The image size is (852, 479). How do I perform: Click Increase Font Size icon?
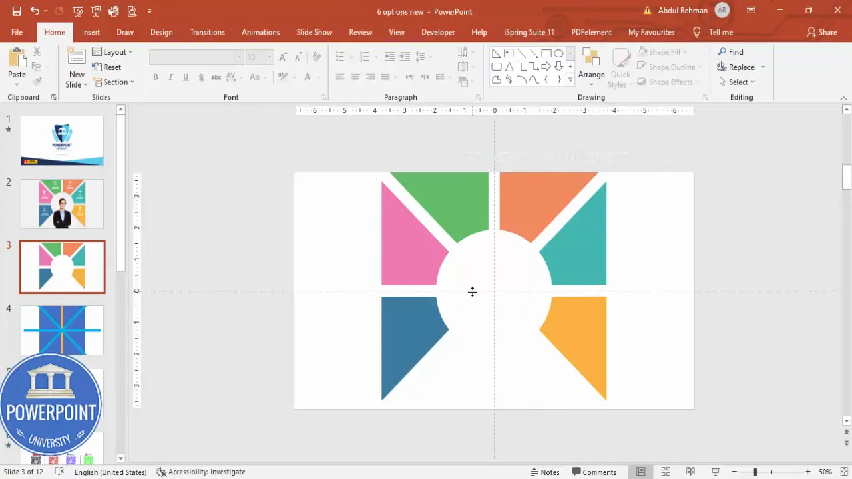click(x=283, y=57)
